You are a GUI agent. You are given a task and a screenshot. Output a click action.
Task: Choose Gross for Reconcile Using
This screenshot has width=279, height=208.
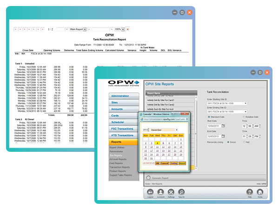click(228, 142)
